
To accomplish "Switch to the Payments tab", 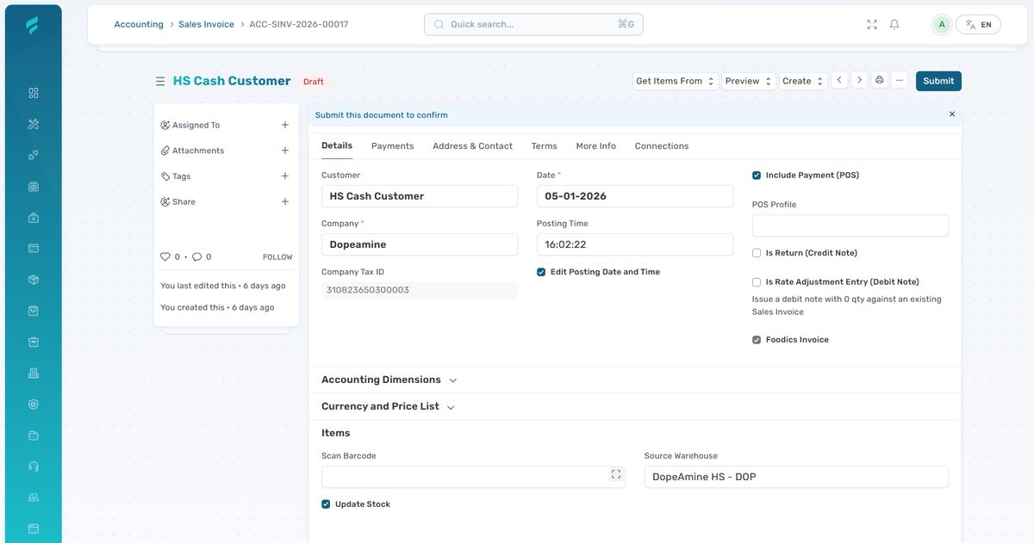I will [392, 145].
